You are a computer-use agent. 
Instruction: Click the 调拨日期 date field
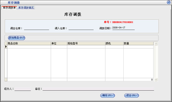coord(124,28)
